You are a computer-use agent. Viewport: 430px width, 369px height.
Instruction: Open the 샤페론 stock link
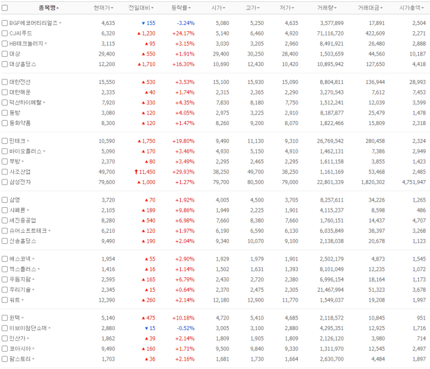(x=17, y=211)
